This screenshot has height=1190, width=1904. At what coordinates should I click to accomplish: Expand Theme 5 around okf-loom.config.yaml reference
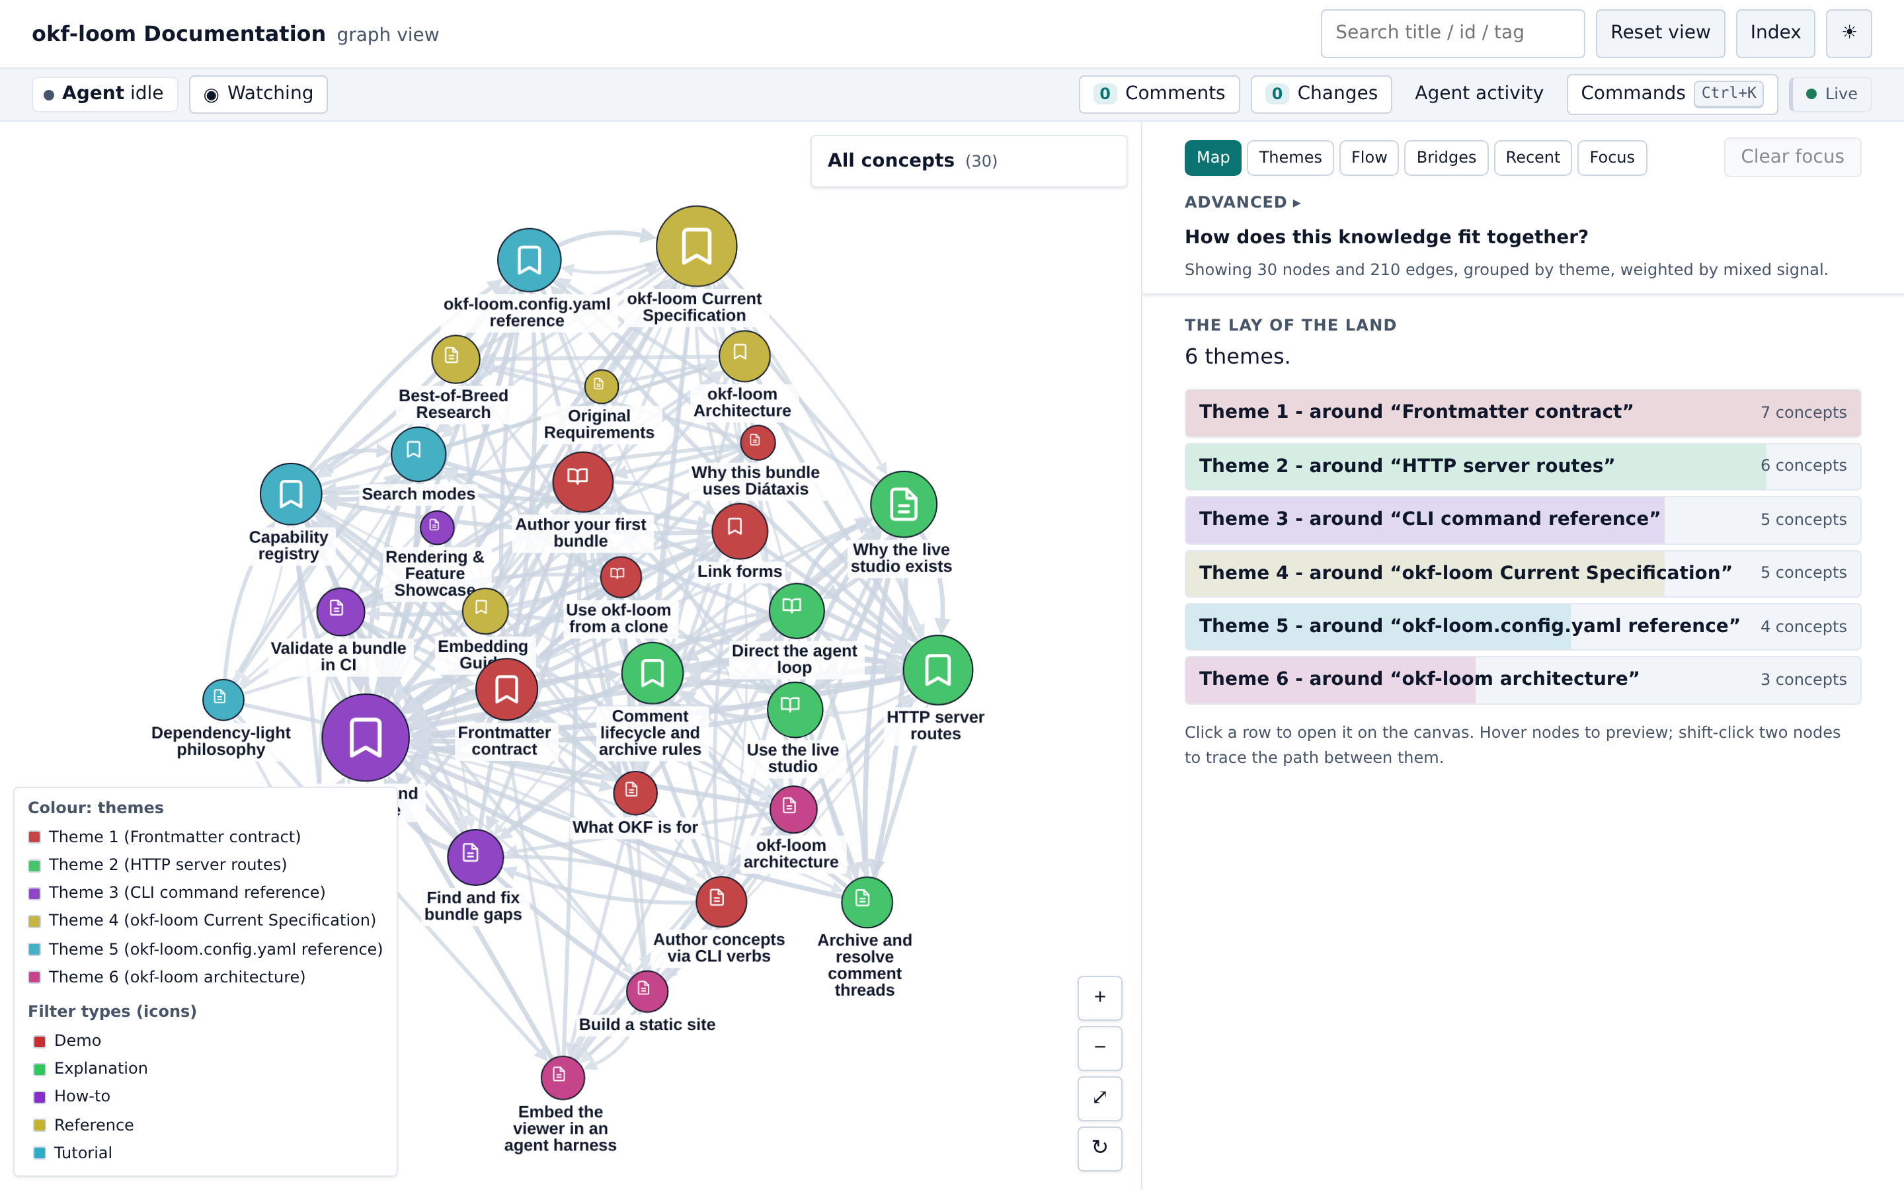pos(1522,627)
